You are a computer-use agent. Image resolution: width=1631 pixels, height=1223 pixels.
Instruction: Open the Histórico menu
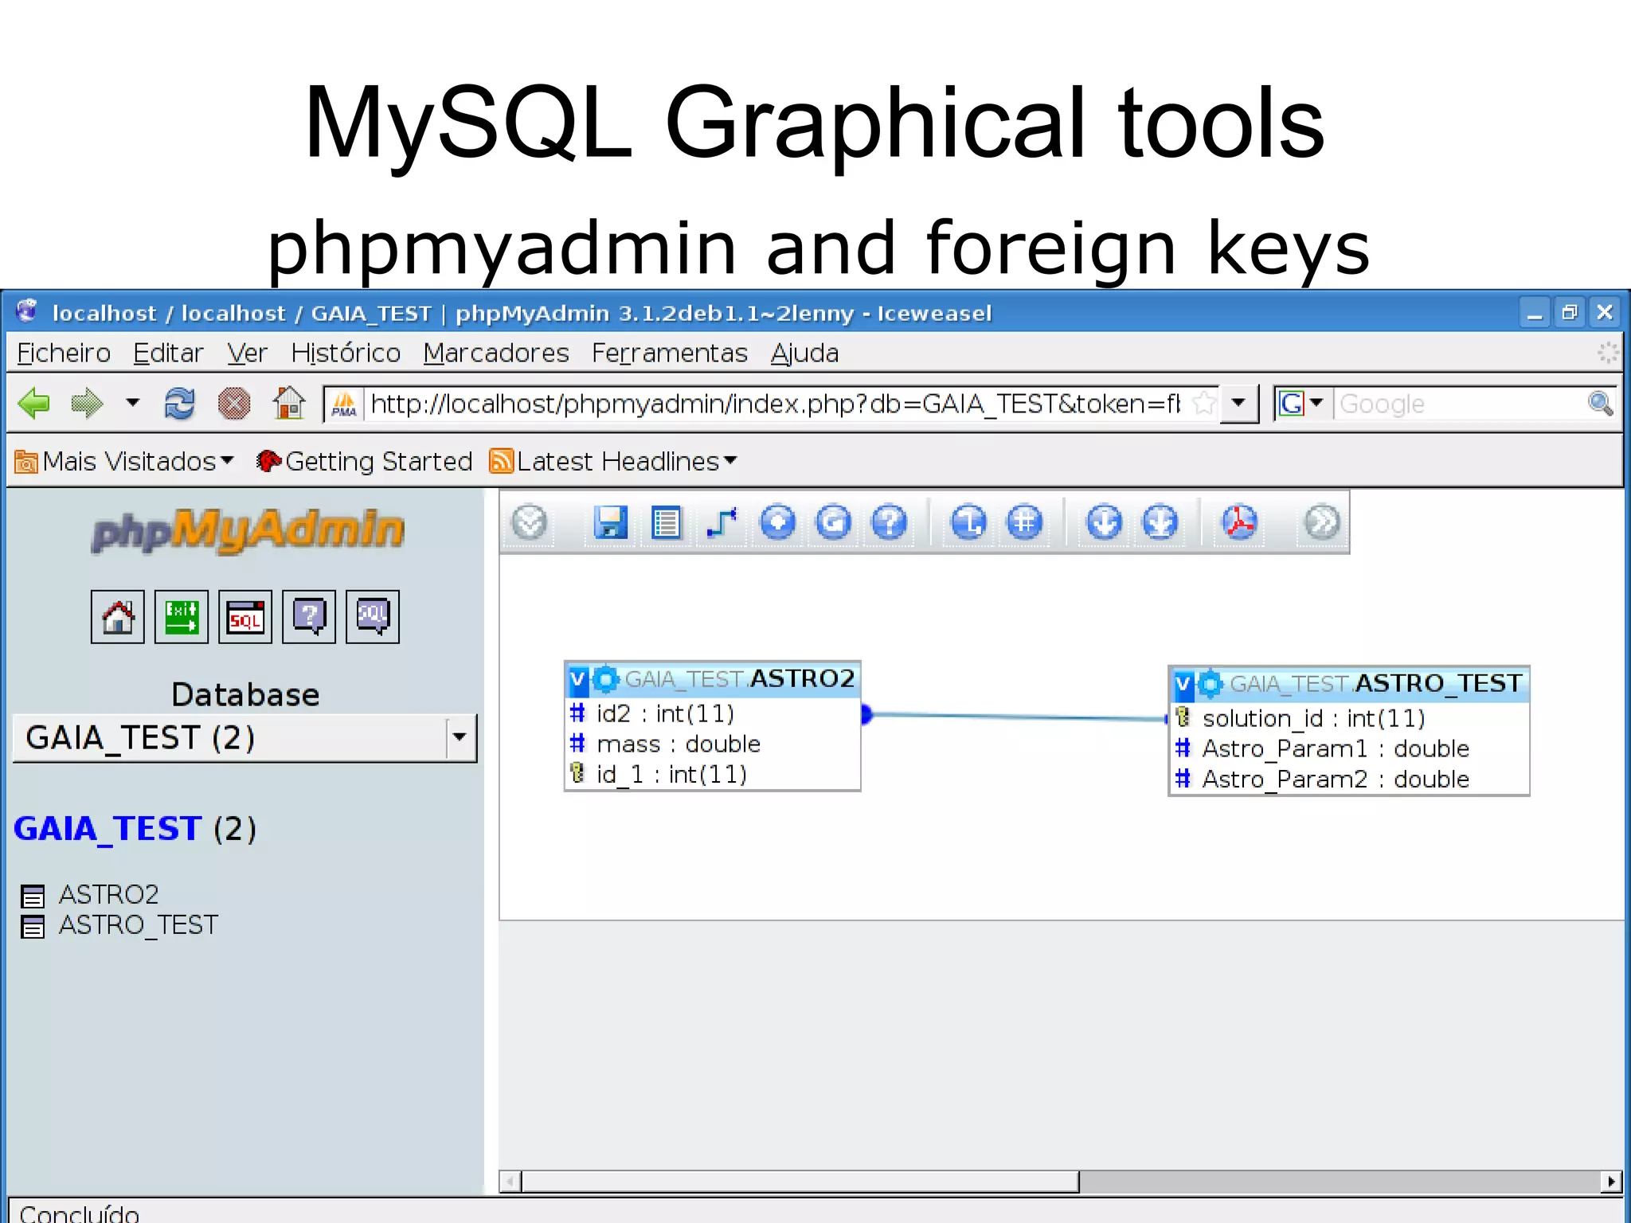click(346, 353)
